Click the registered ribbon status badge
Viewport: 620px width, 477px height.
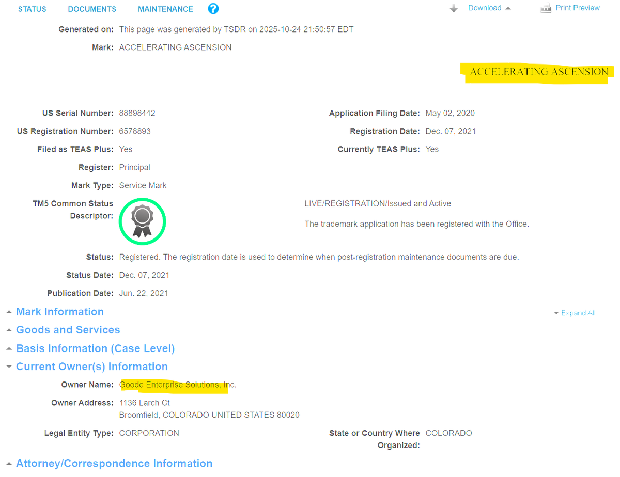(142, 221)
